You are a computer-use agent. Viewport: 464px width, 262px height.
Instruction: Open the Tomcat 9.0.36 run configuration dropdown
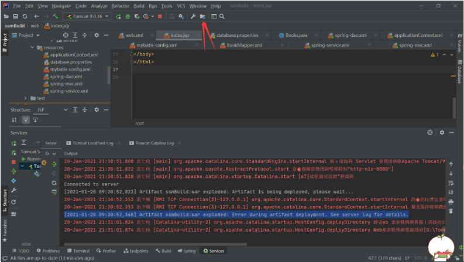tap(88, 16)
